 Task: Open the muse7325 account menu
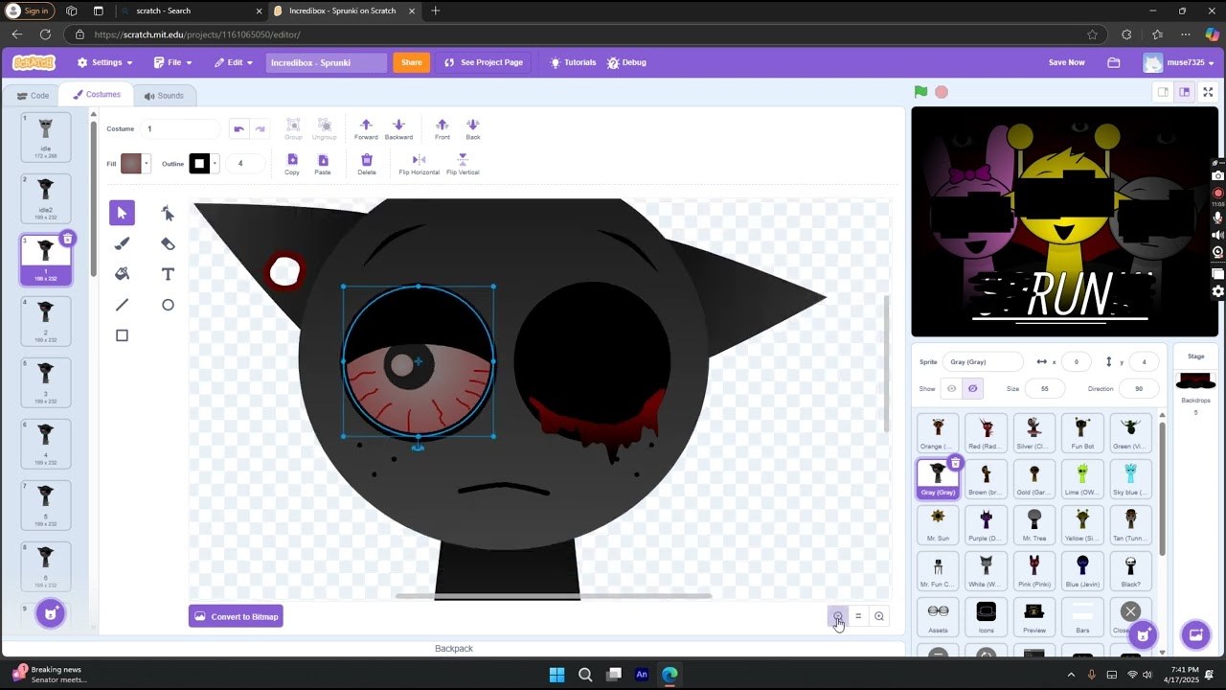[x=1179, y=62]
